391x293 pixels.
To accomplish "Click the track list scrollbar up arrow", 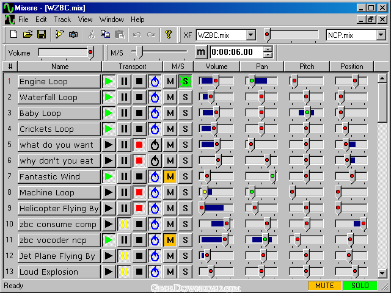I will point(382,78).
